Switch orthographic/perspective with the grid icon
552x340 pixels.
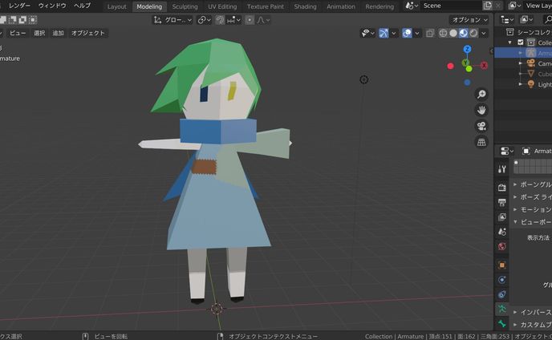point(481,142)
